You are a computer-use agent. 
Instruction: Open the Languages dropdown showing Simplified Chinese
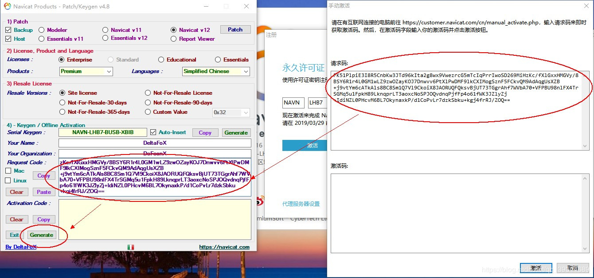(x=216, y=71)
